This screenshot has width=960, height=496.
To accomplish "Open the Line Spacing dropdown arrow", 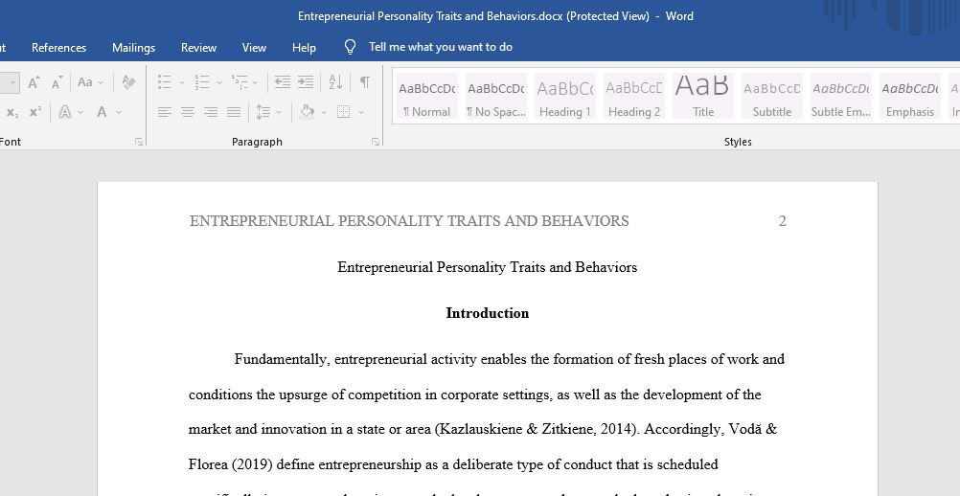I will (279, 113).
